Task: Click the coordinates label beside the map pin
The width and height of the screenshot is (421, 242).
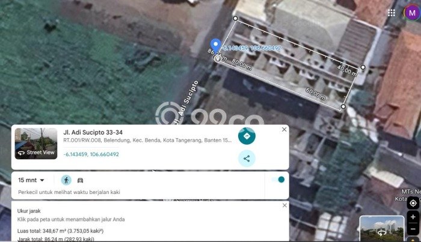Action: pos(251,48)
